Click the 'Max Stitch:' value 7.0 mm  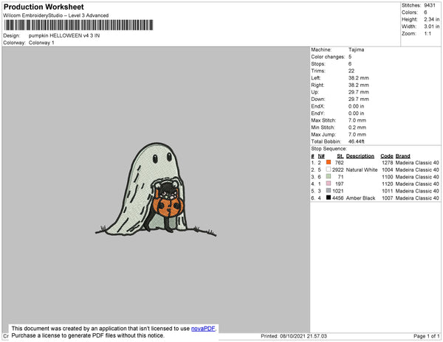[x=357, y=120]
